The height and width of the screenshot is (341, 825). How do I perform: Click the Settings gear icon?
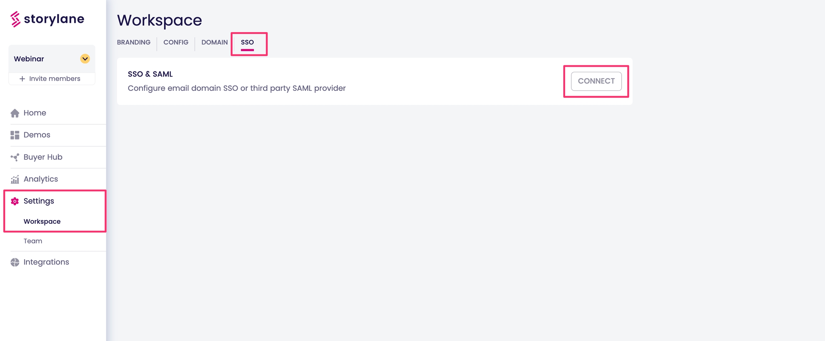click(x=15, y=201)
